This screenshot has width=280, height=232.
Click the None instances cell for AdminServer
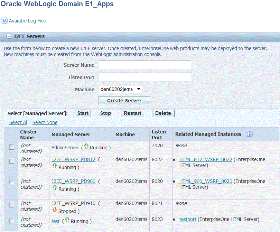coord(181,146)
